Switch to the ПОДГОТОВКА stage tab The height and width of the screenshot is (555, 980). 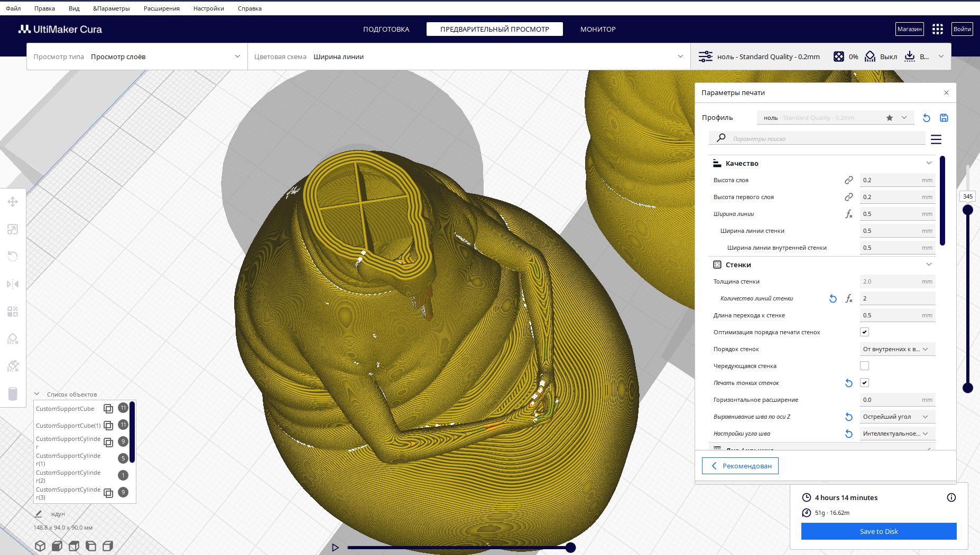pyautogui.click(x=386, y=29)
